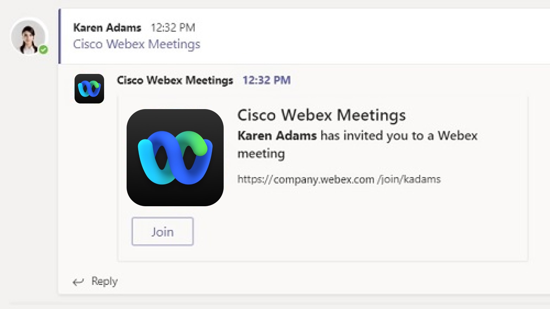This screenshot has height=309, width=550.
Task: Click the reply arrow icon
Action: tap(78, 281)
